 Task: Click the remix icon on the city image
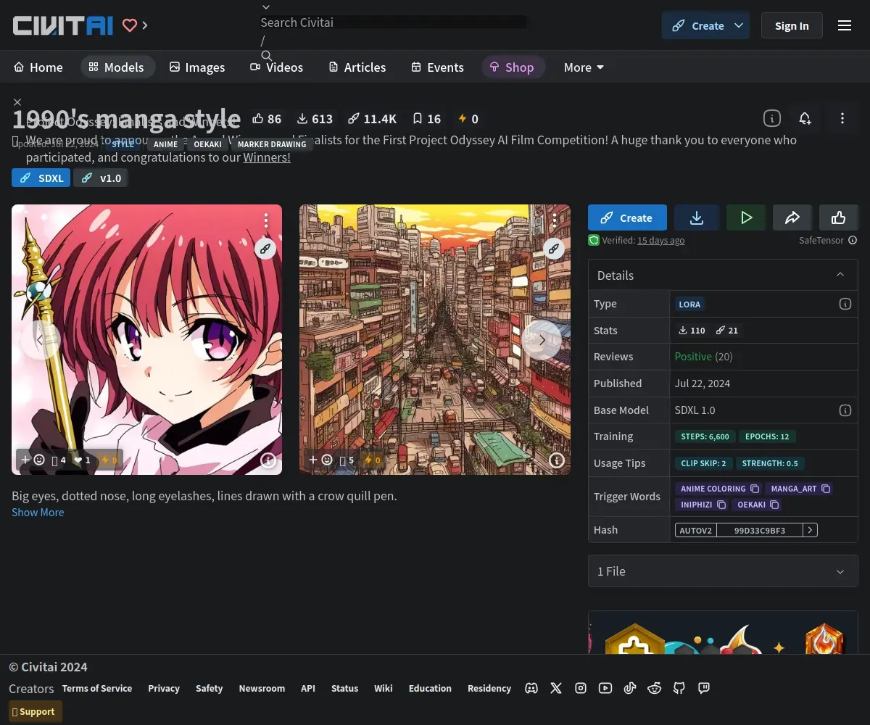pos(554,248)
